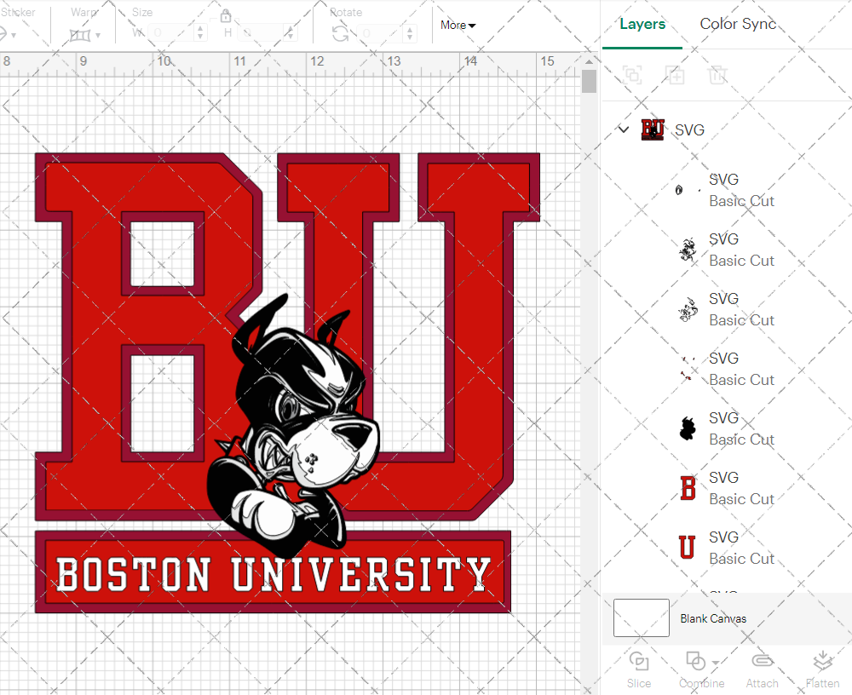Click the Blank Canvas color swatch
The width and height of the screenshot is (852, 695).
click(641, 618)
